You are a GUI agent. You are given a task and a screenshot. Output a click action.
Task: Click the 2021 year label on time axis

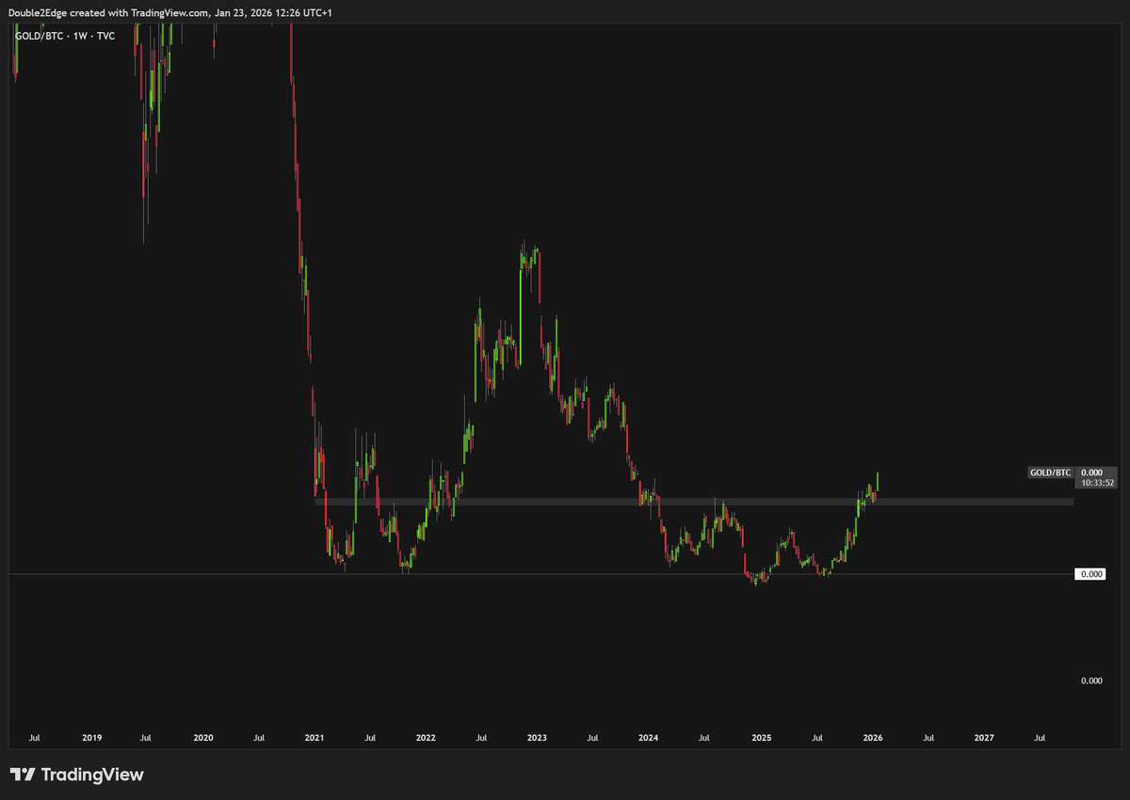[x=315, y=738]
